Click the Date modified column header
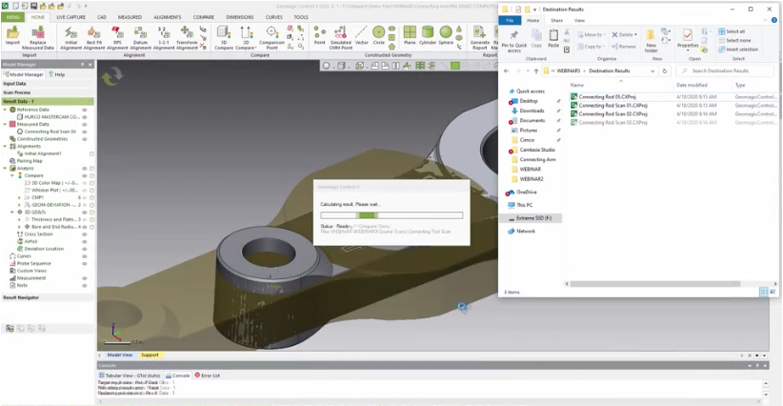The width and height of the screenshot is (783, 406). point(693,85)
